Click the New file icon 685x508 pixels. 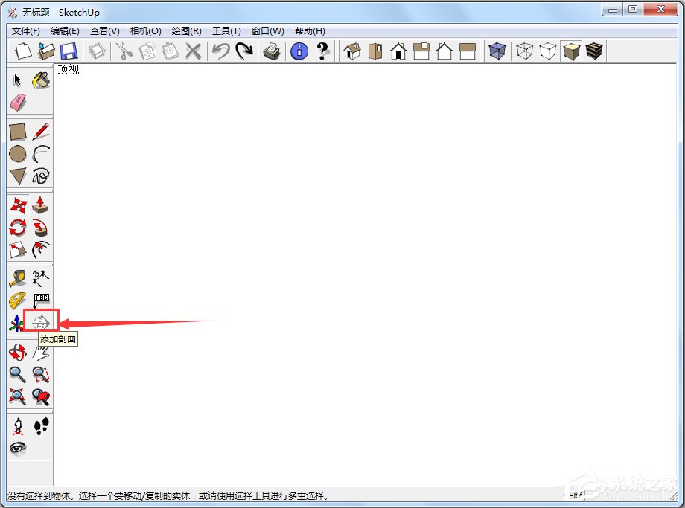pyautogui.click(x=23, y=51)
